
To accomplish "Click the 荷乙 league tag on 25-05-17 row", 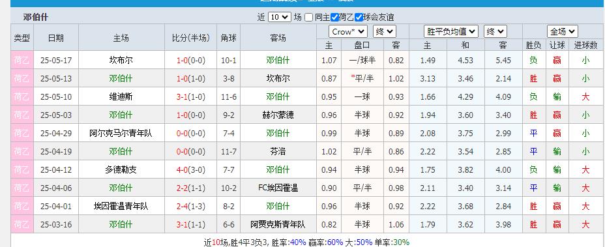I will click(22, 60).
